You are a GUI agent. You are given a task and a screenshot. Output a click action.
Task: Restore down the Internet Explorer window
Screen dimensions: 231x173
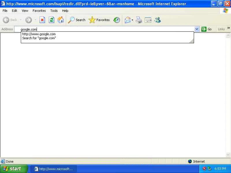pyautogui.click(x=221, y=4)
